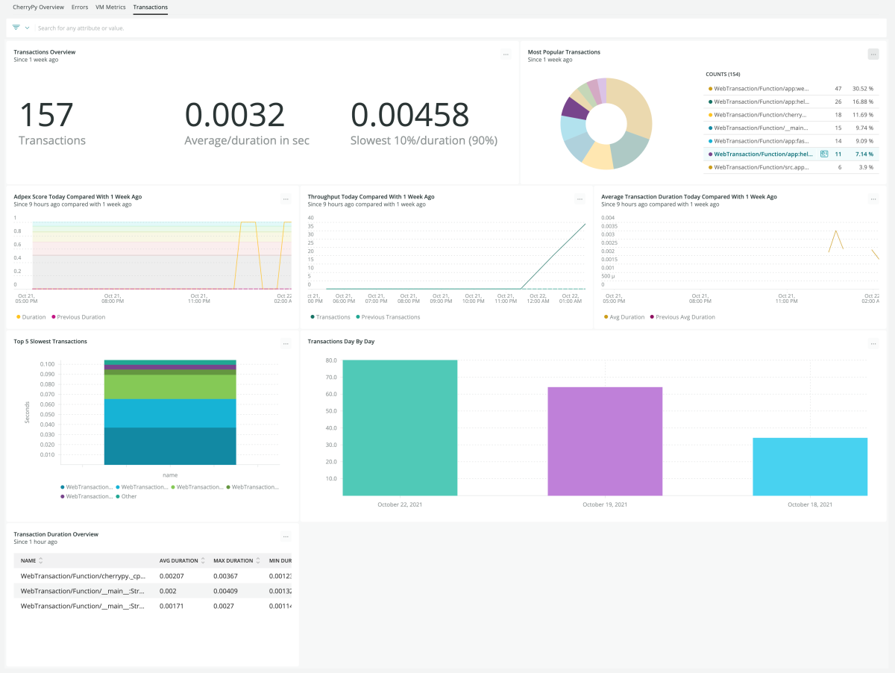Screen dimensions: 895x673
Task: Toggle the Previous Duration legend series
Action: point(81,317)
